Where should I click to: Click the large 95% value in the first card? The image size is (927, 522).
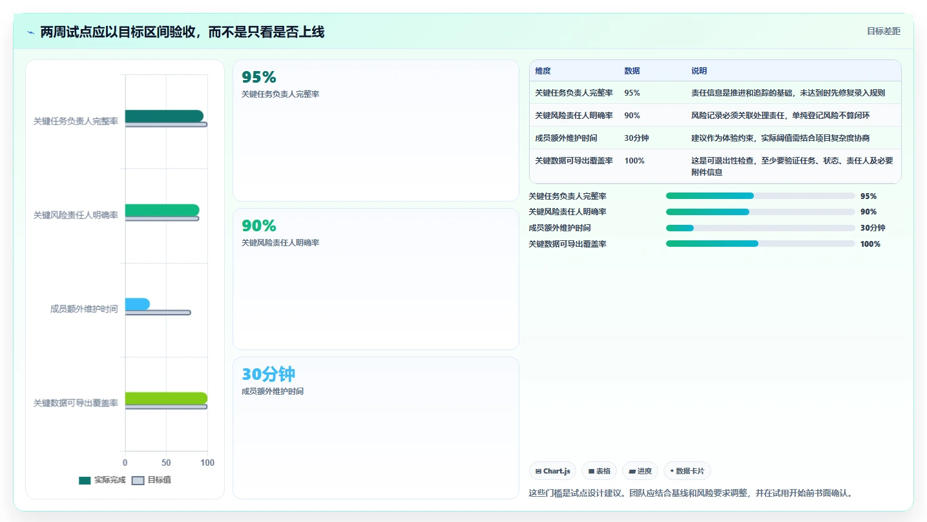[x=258, y=78]
